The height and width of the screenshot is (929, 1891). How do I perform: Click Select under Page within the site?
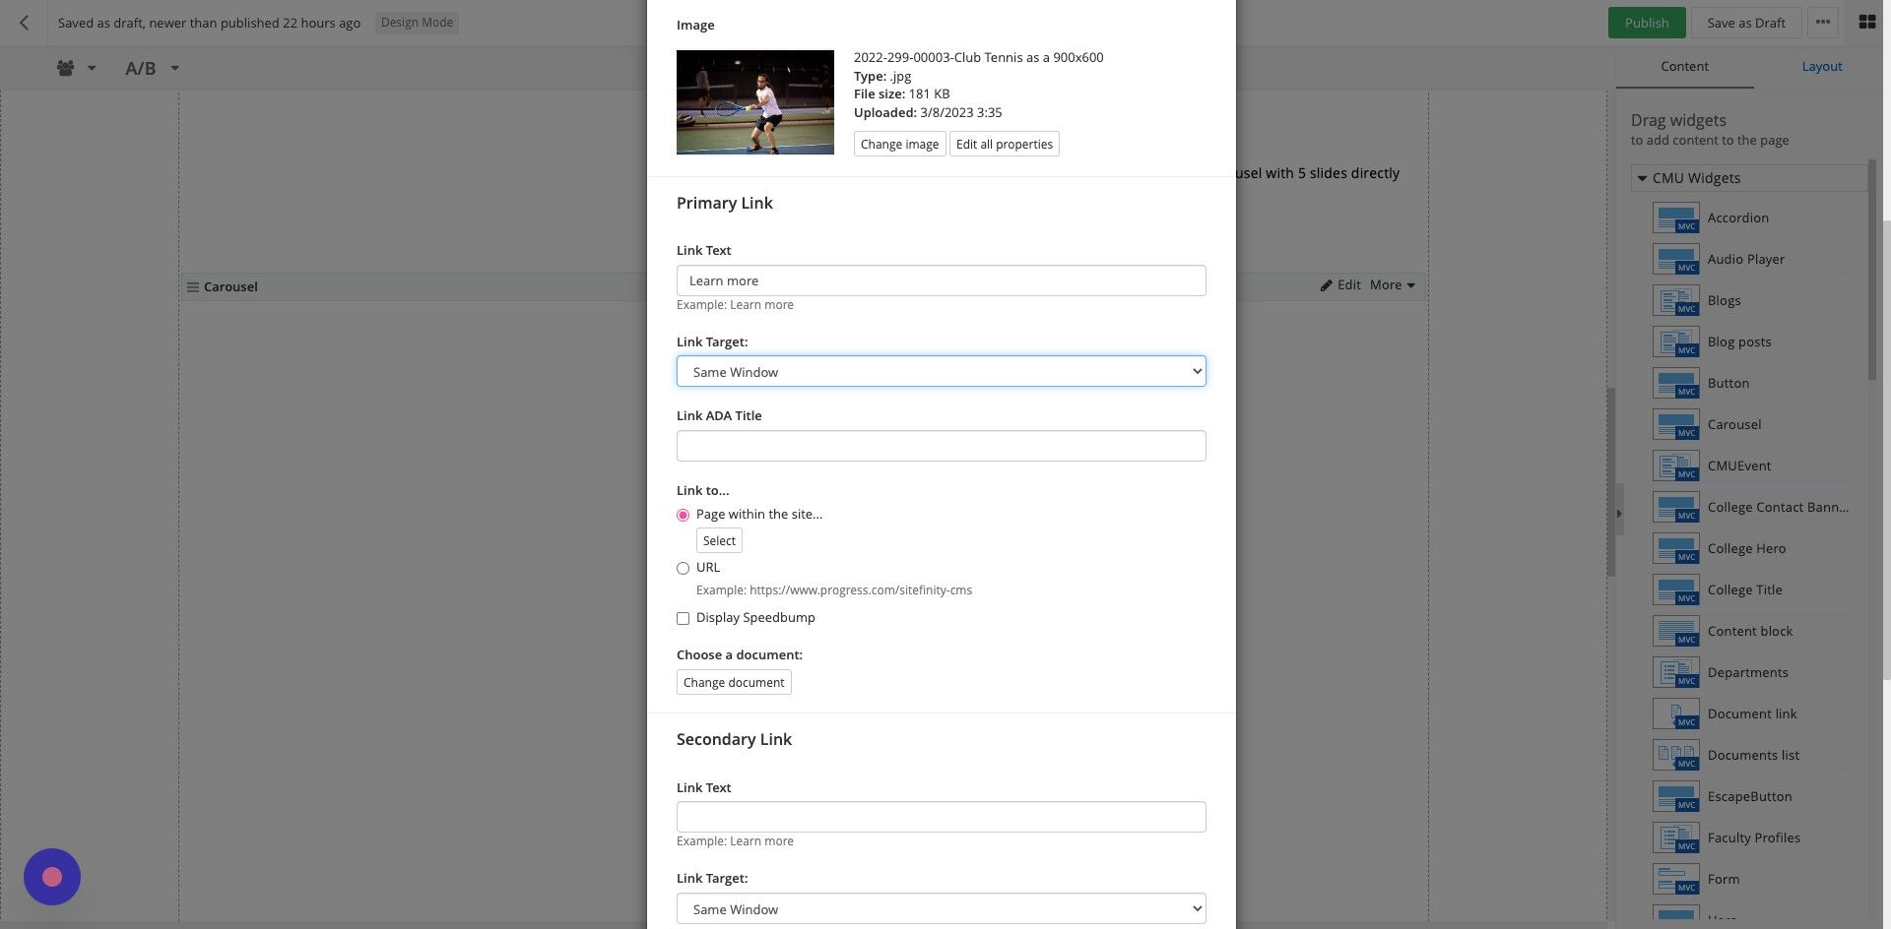click(x=719, y=541)
